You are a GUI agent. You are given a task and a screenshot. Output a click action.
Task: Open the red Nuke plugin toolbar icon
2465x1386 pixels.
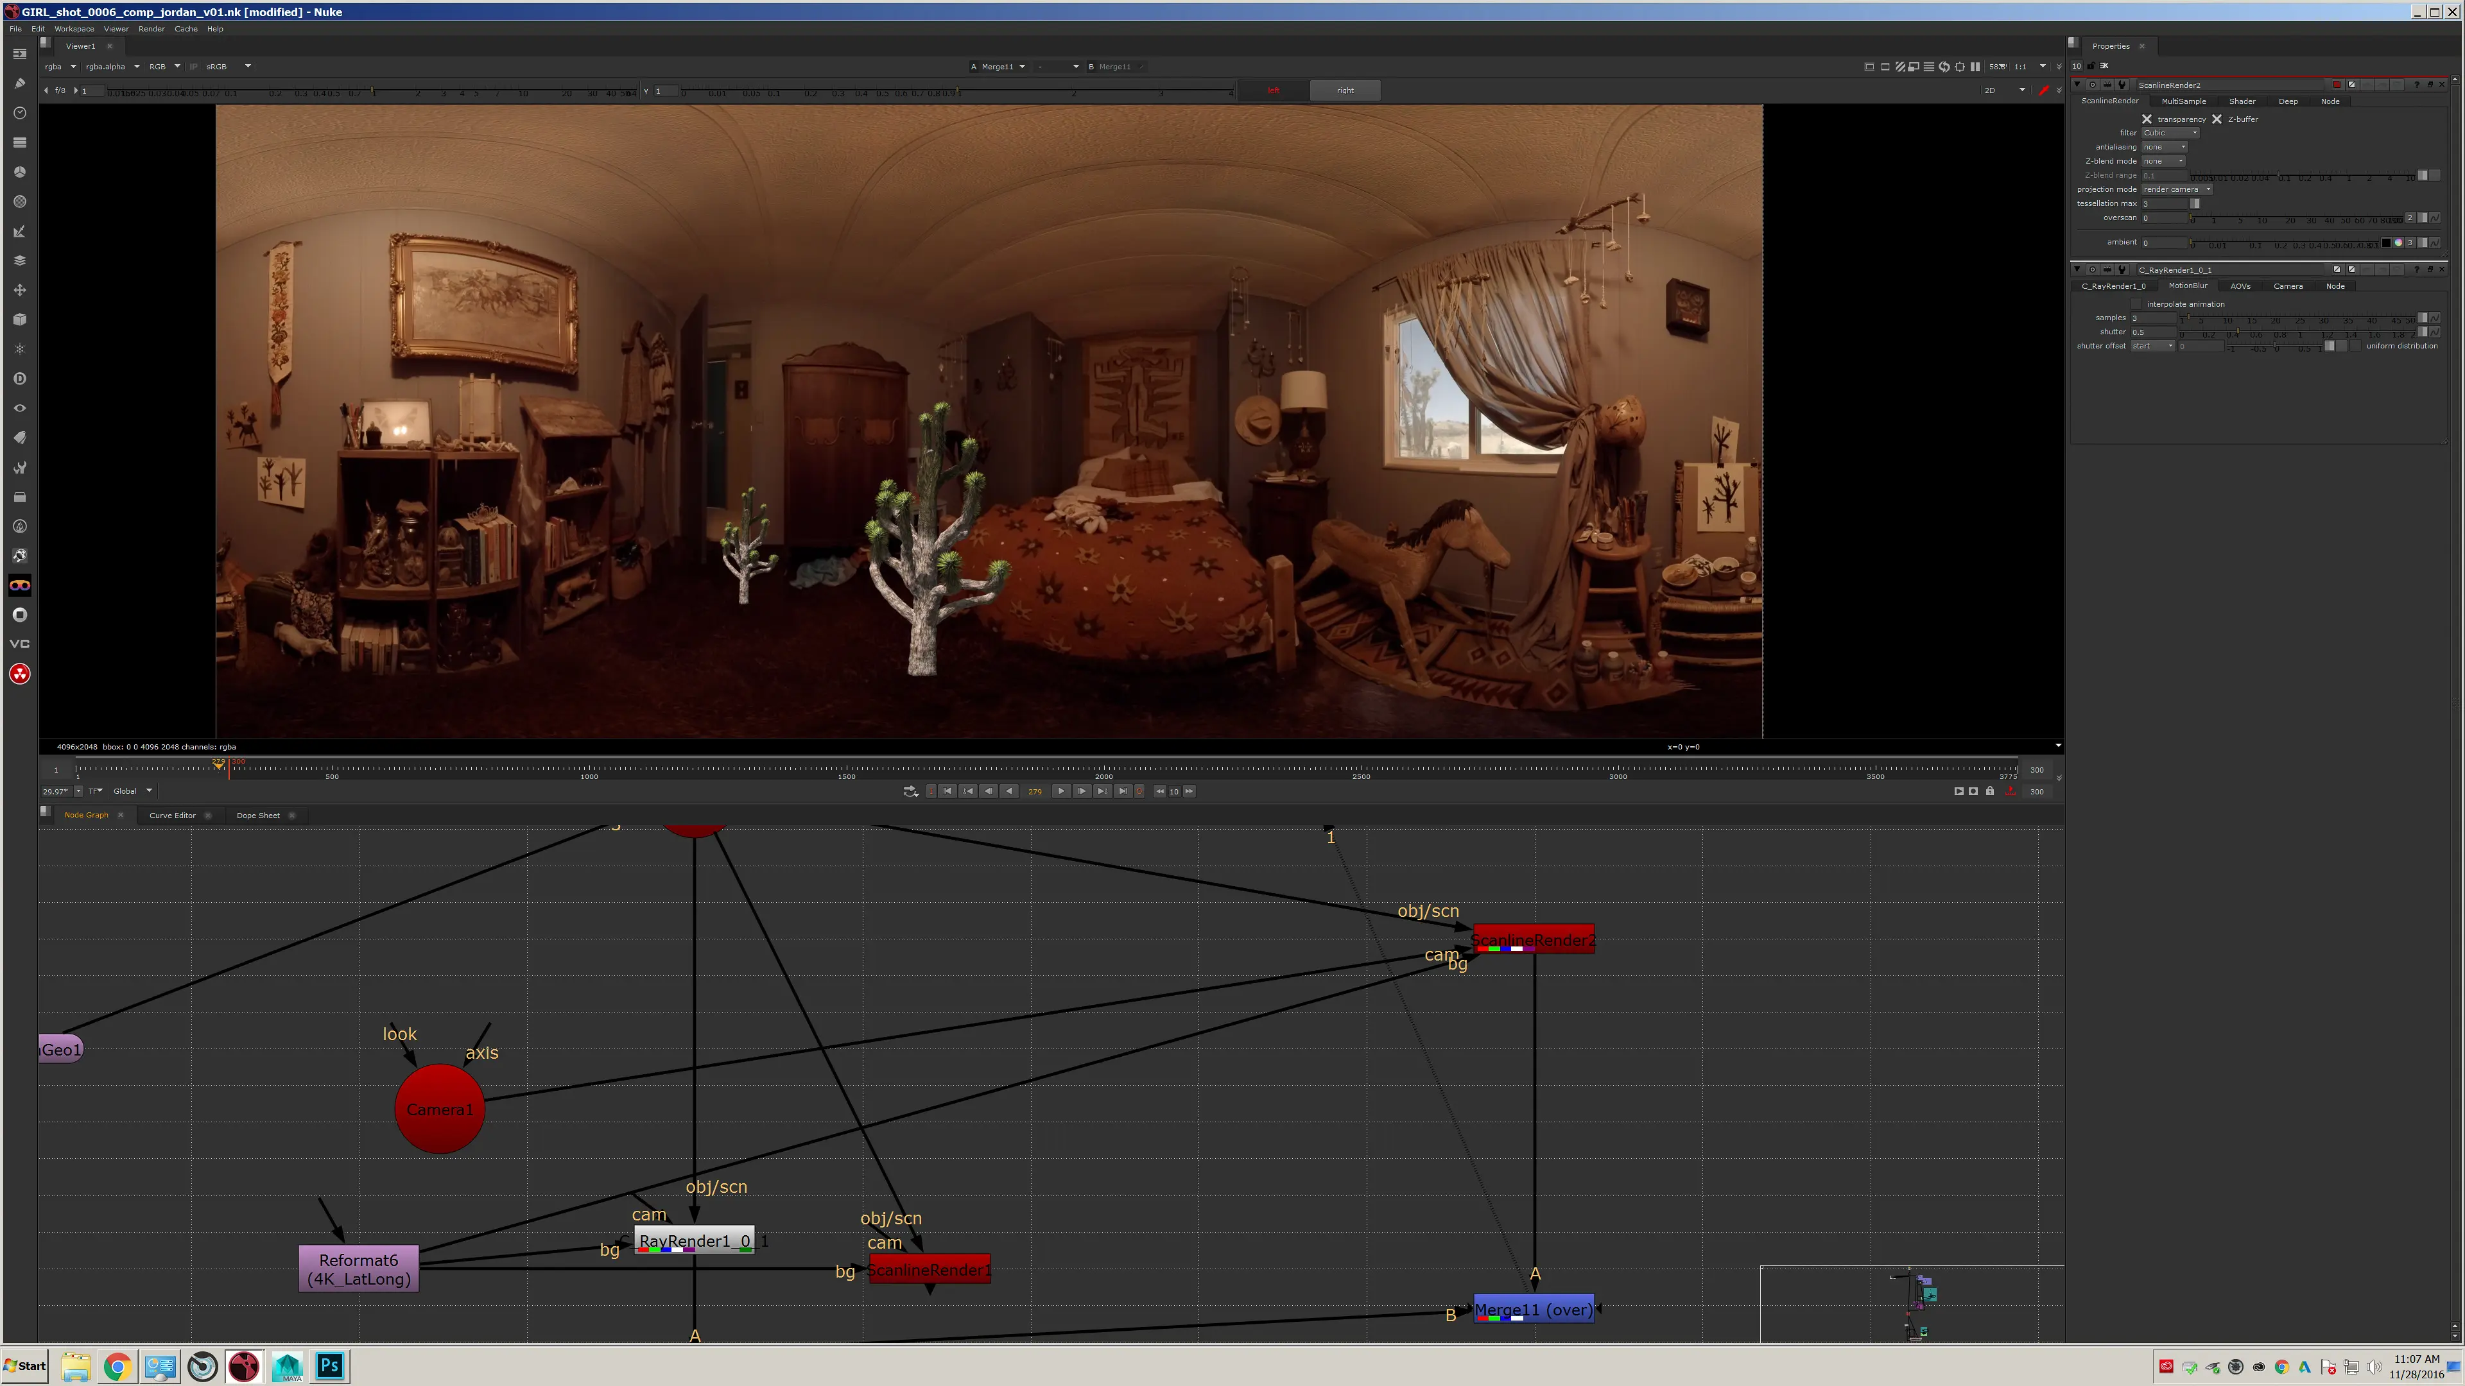19,674
